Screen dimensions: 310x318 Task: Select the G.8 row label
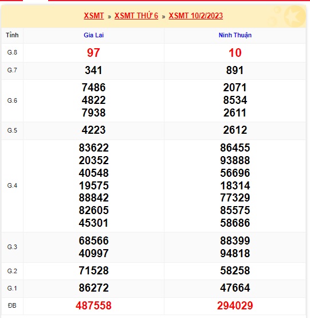(12, 52)
